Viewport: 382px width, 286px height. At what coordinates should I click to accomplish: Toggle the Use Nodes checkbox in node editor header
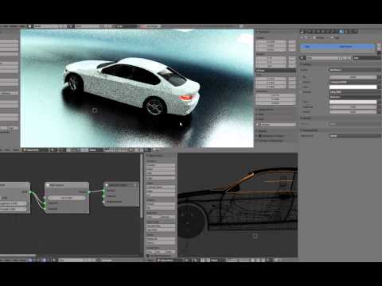pyautogui.click(x=99, y=260)
